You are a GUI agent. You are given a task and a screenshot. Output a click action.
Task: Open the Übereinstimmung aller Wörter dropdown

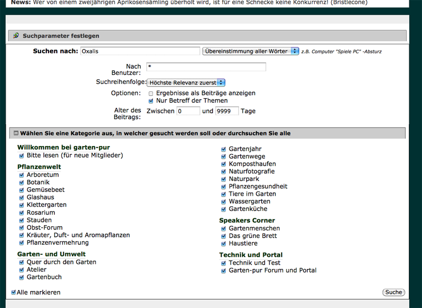click(x=251, y=51)
